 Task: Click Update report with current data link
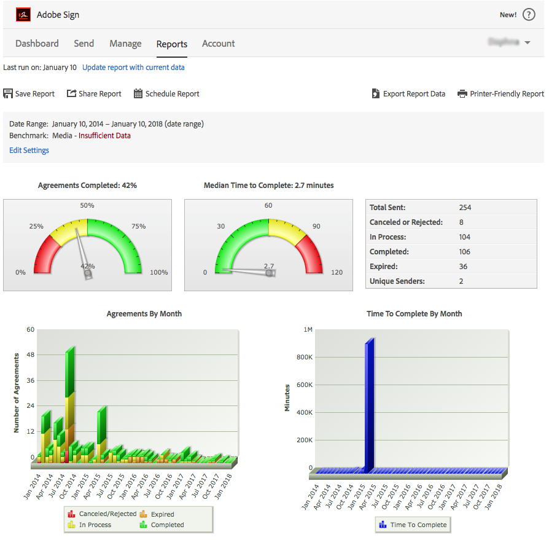coord(133,67)
